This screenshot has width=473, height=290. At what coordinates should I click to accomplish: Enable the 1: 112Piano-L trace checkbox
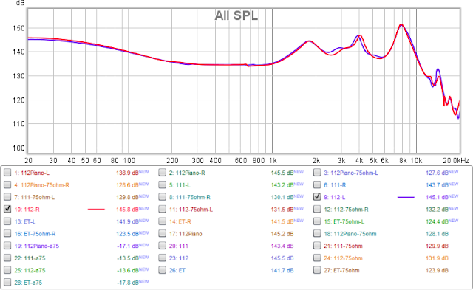[7, 173]
